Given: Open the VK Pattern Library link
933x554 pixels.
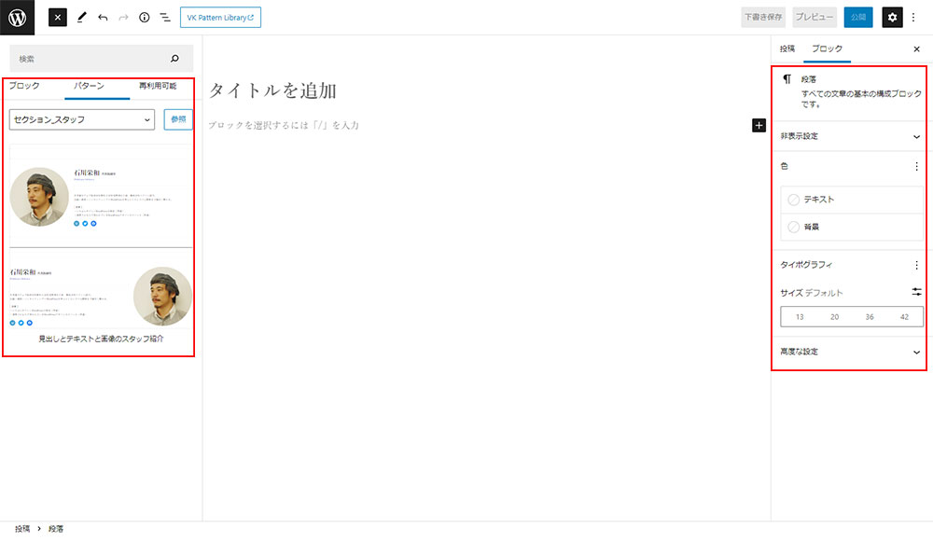Looking at the screenshot, I should [x=220, y=17].
